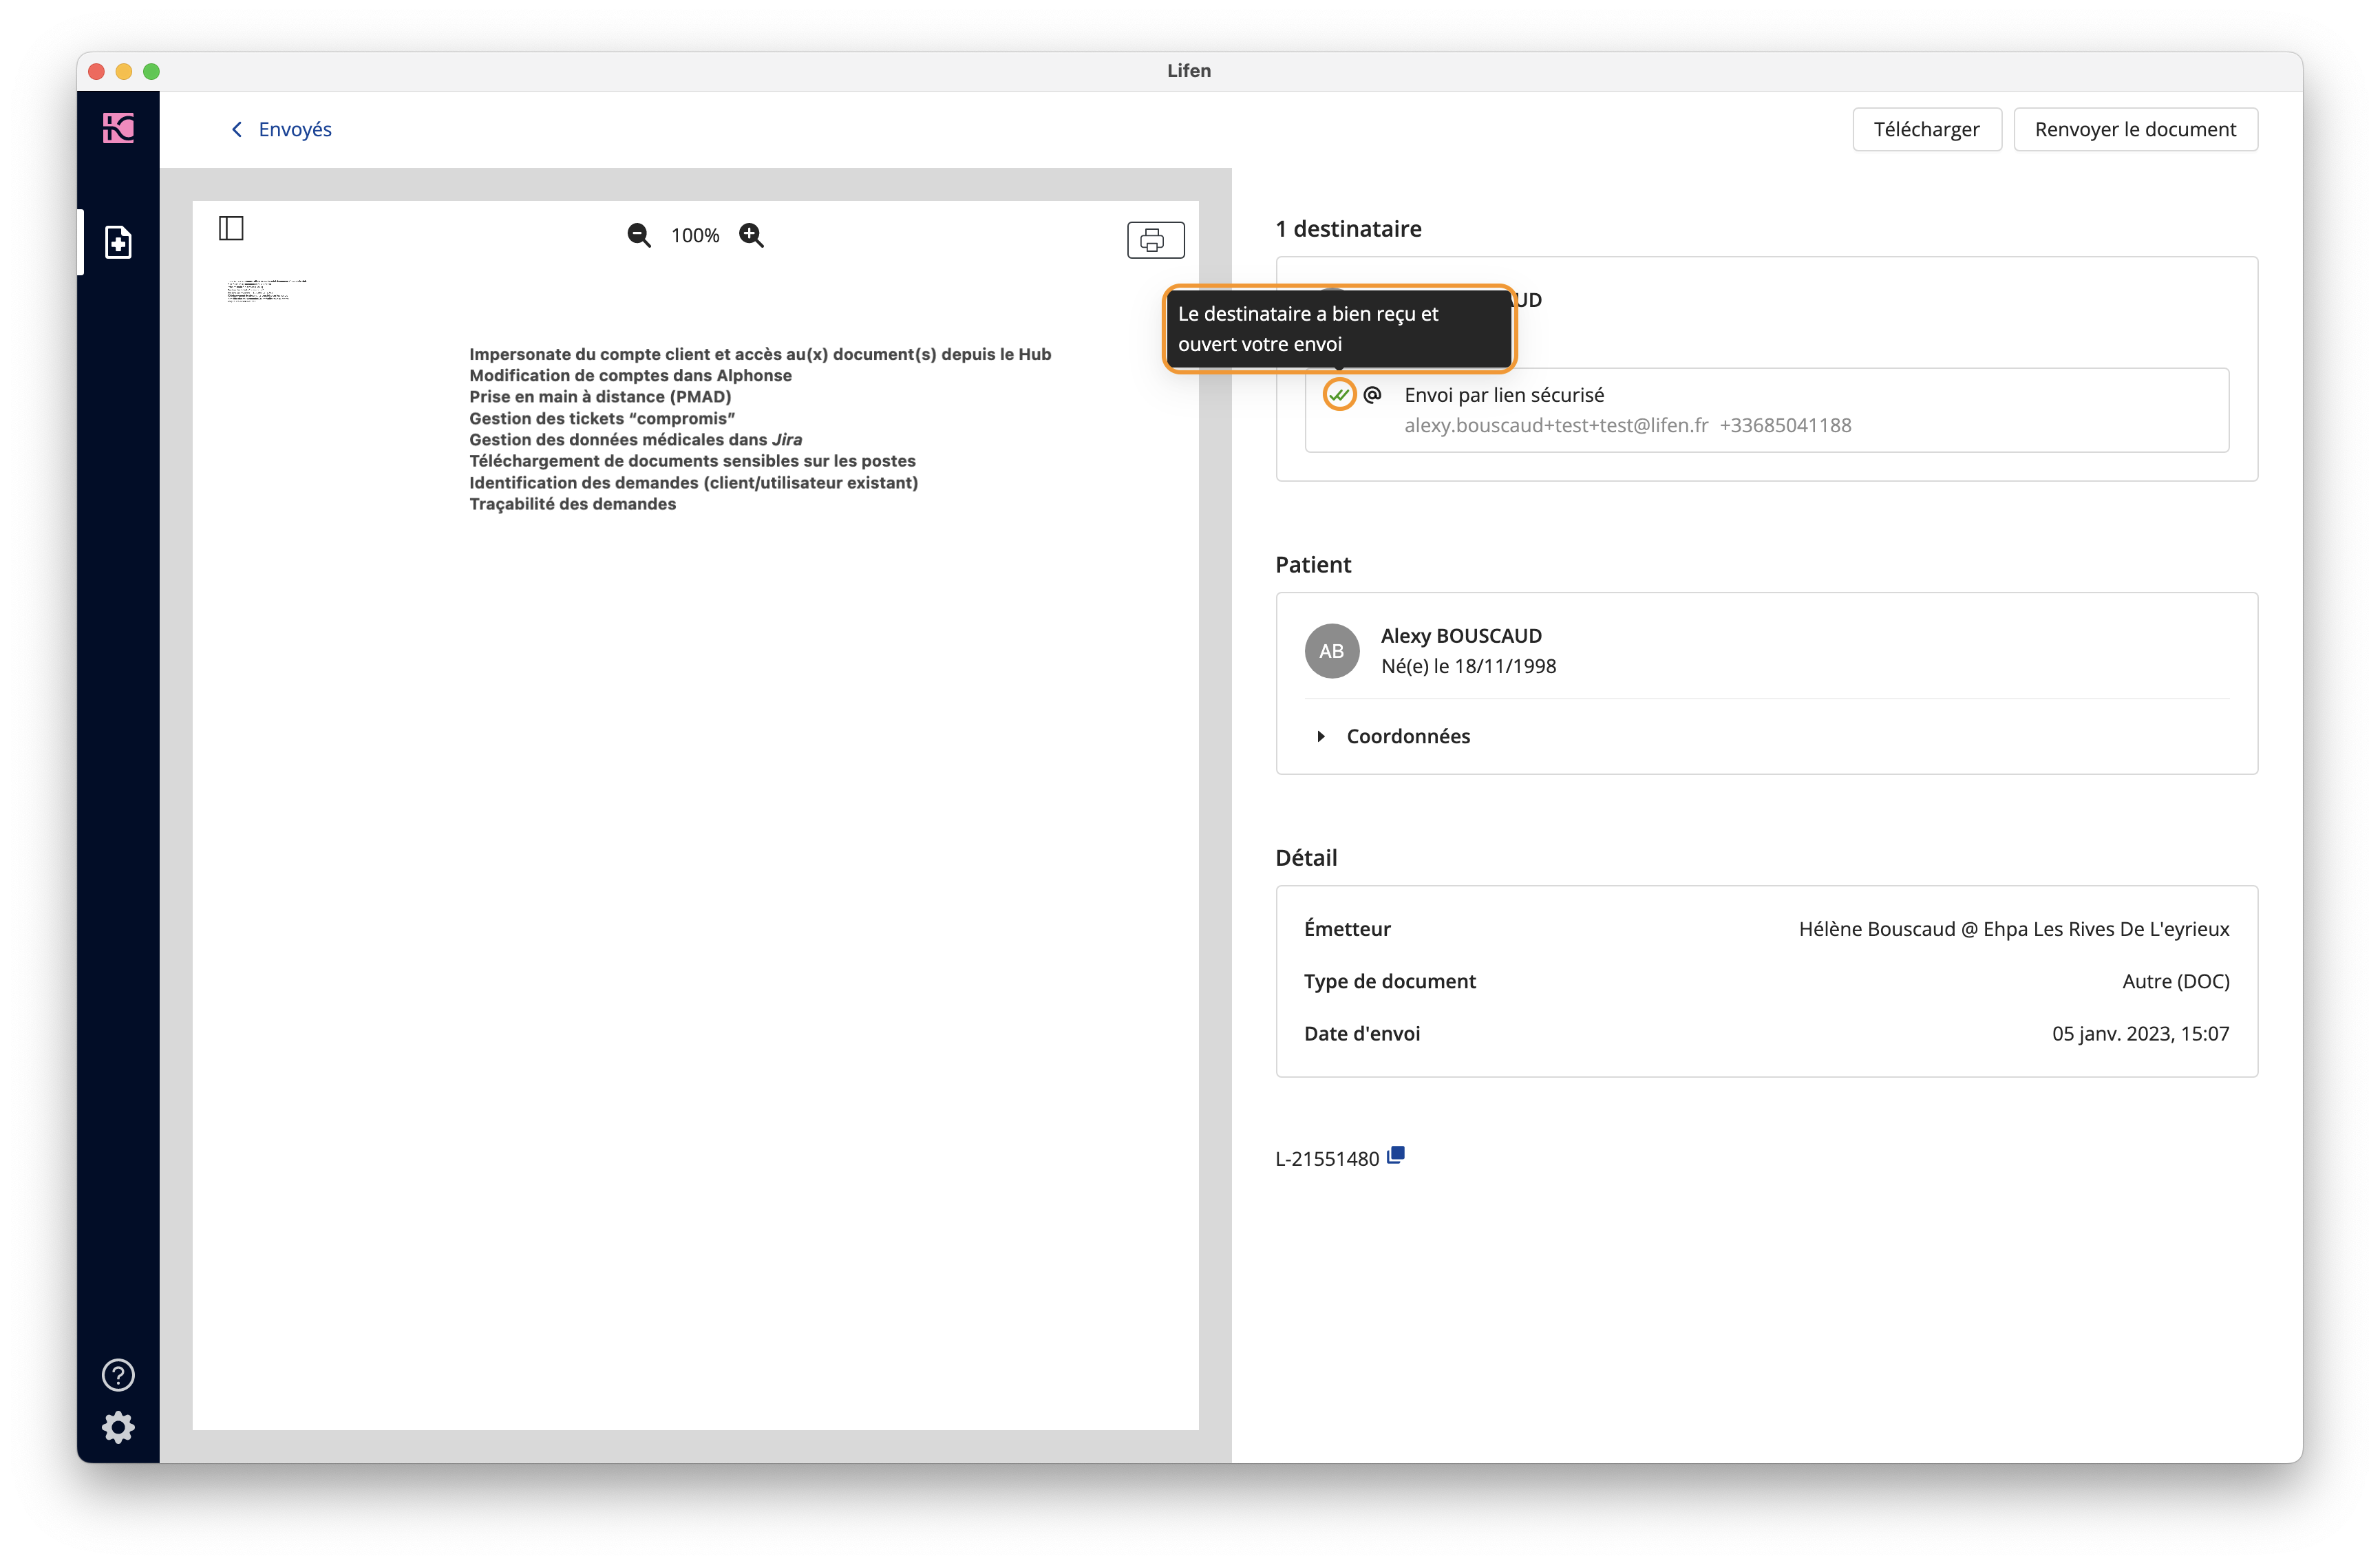Click the patient name Alexy BOUSCAUD
The height and width of the screenshot is (1565, 2380).
1461,636
